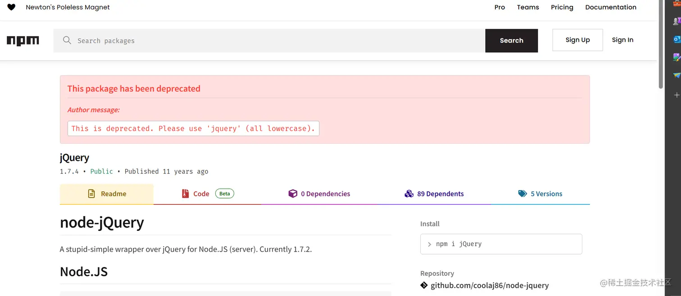Click the Newton's Poleless Magnet text
The height and width of the screenshot is (296, 681).
click(x=68, y=7)
